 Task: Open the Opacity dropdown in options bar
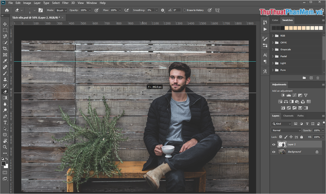tap(90, 10)
